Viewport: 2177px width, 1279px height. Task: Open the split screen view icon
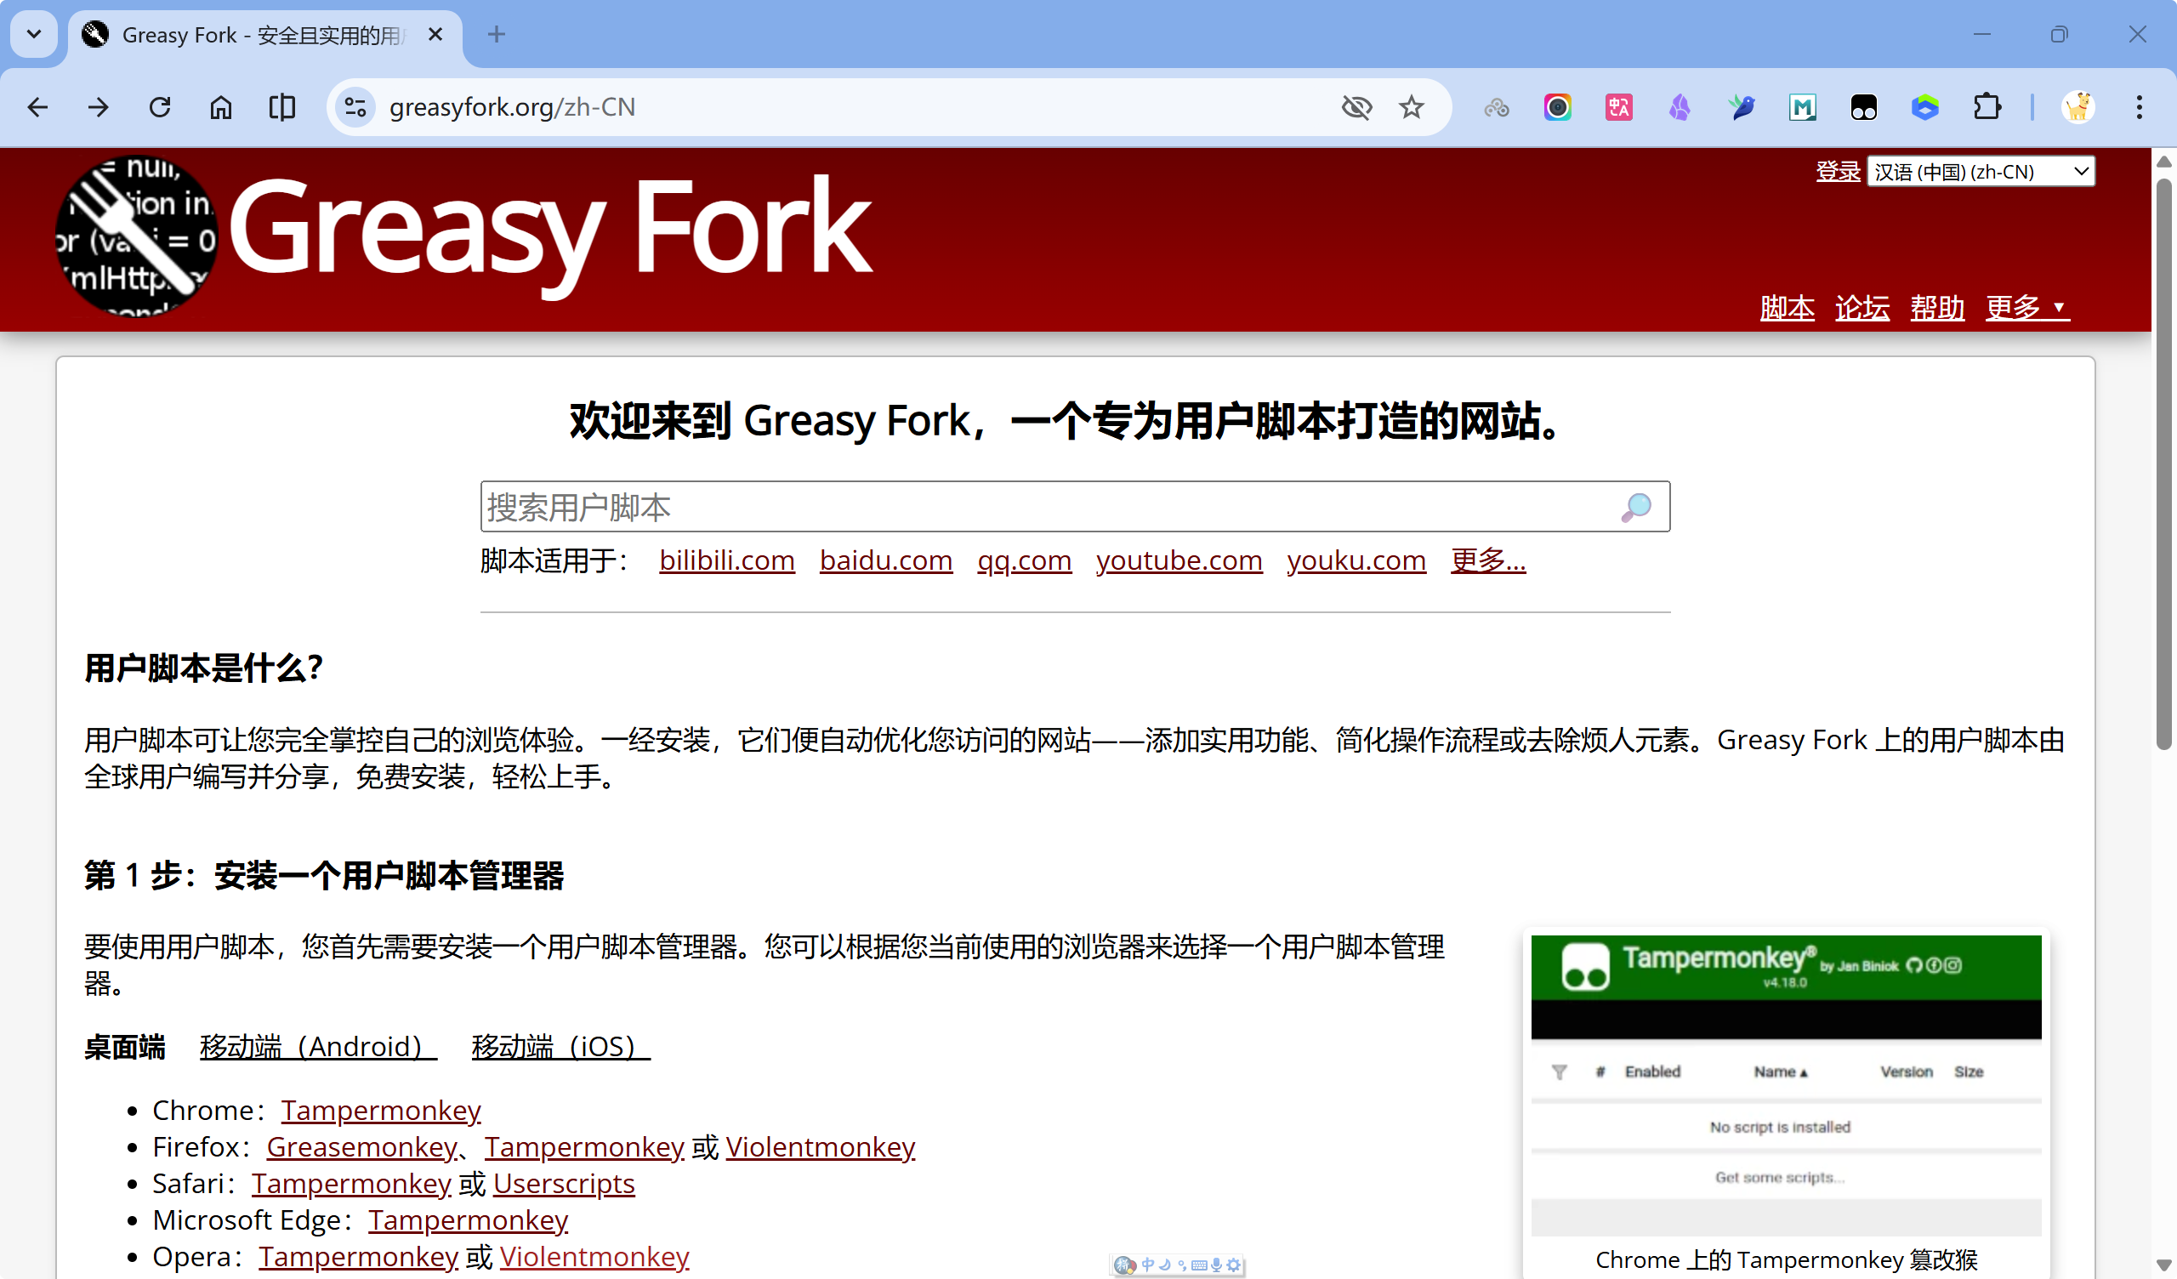click(x=281, y=107)
